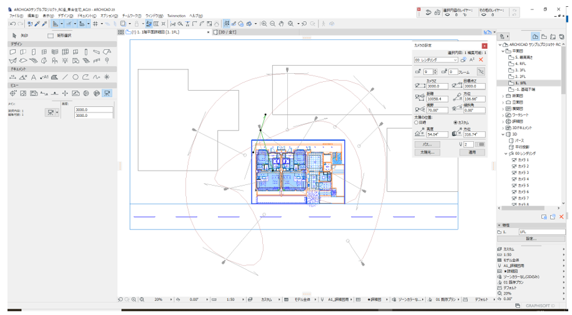This screenshot has width=572, height=315.
Task: Delete camera with red X in camera settings
Action: point(481,59)
